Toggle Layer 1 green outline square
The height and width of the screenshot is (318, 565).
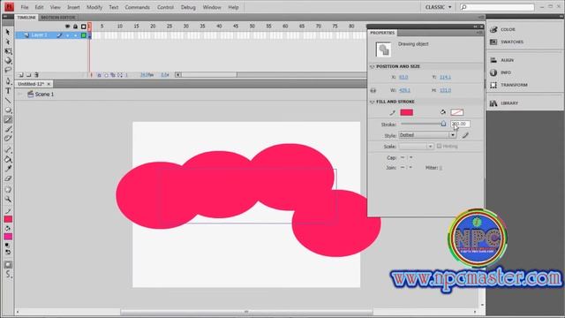pos(84,35)
